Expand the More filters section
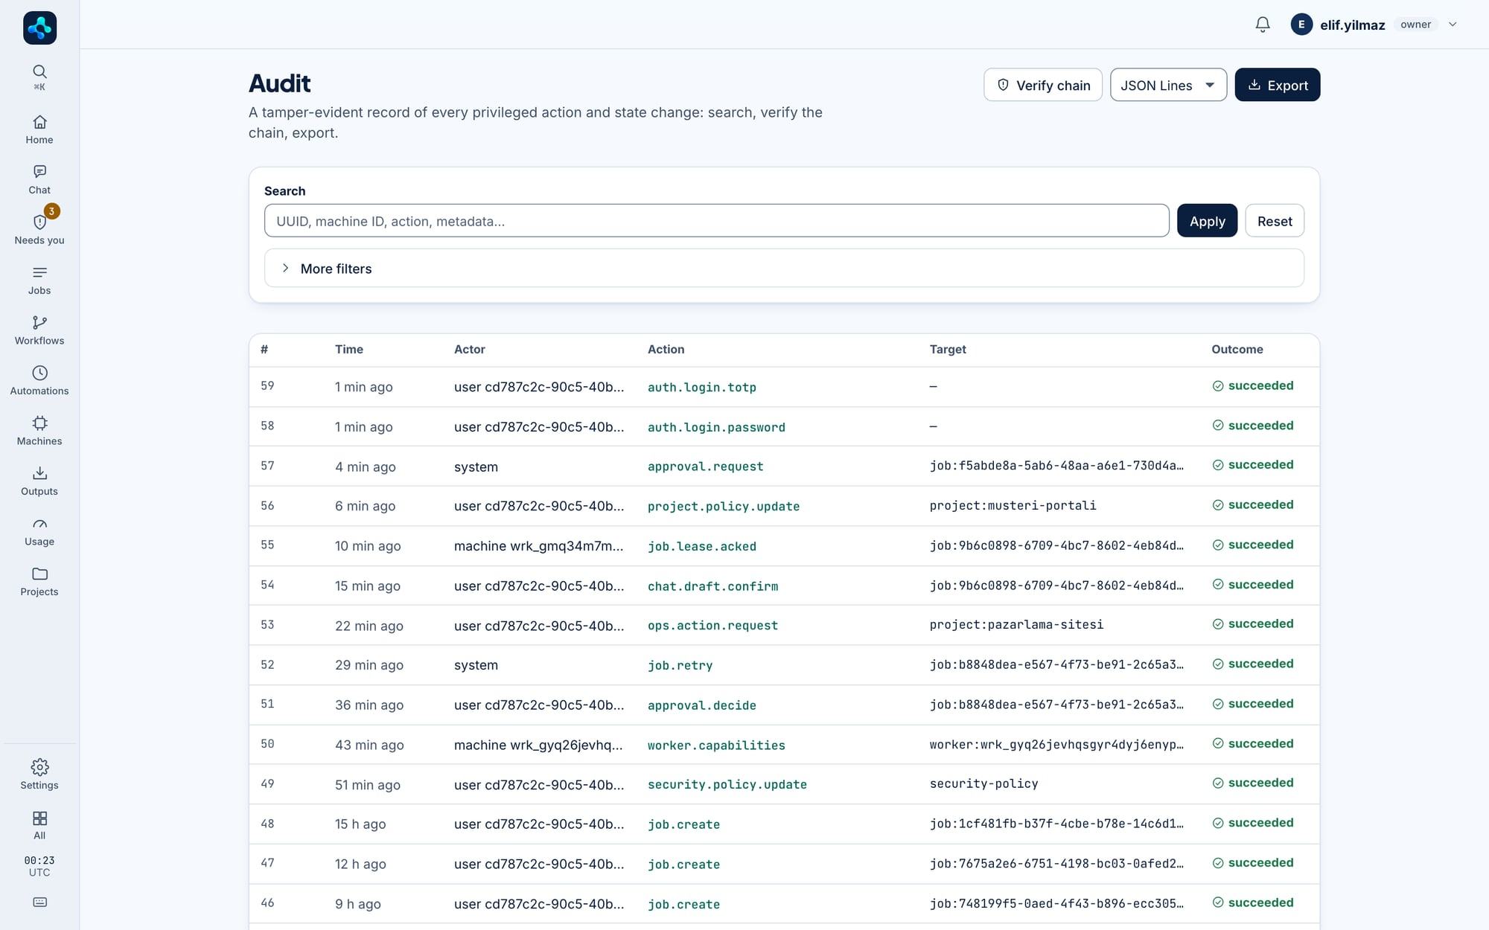This screenshot has height=930, width=1489. pos(784,268)
